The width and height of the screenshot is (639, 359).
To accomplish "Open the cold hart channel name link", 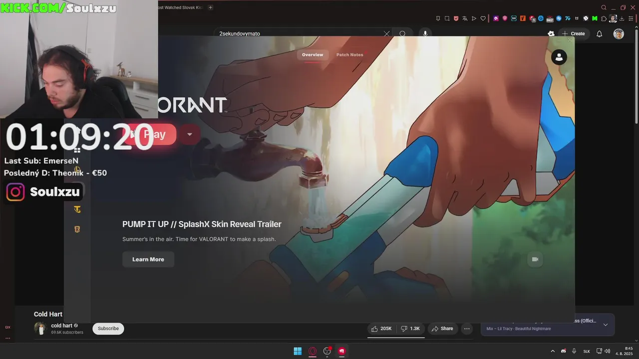I will [62, 326].
